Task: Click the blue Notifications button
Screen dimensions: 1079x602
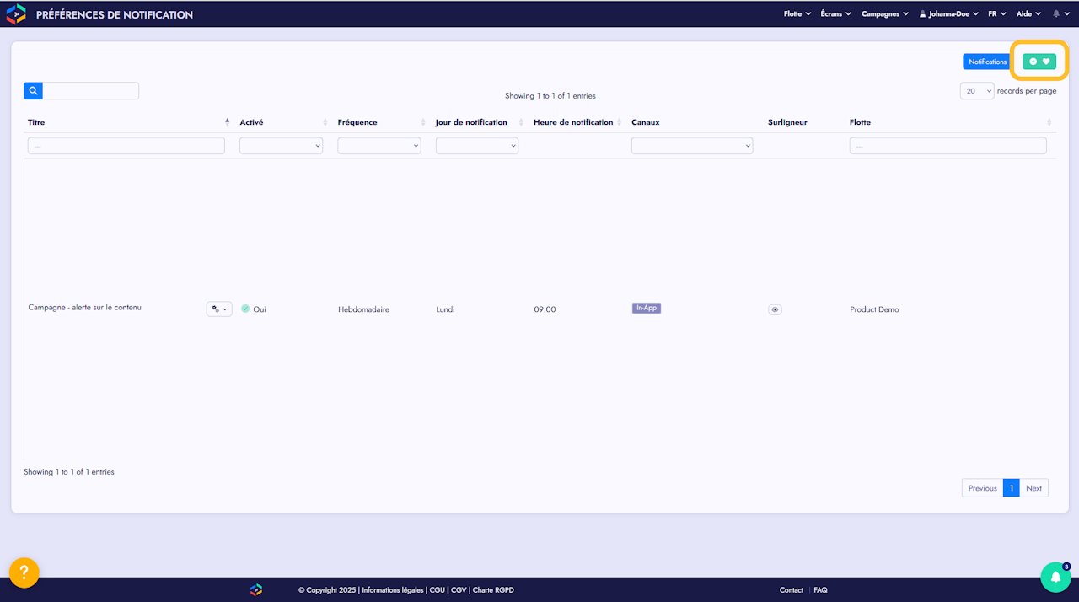Action: (987, 62)
